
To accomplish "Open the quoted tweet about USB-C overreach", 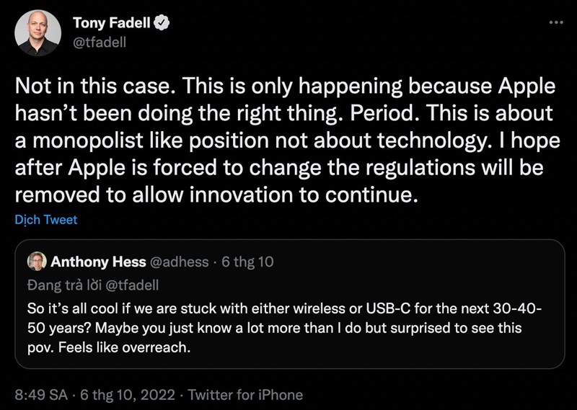I will 290,304.
